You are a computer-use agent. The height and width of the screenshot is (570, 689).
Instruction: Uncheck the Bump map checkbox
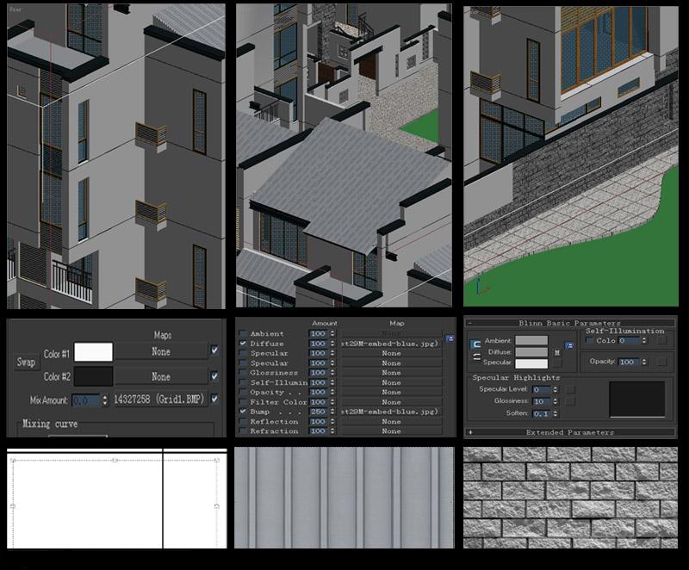point(243,412)
